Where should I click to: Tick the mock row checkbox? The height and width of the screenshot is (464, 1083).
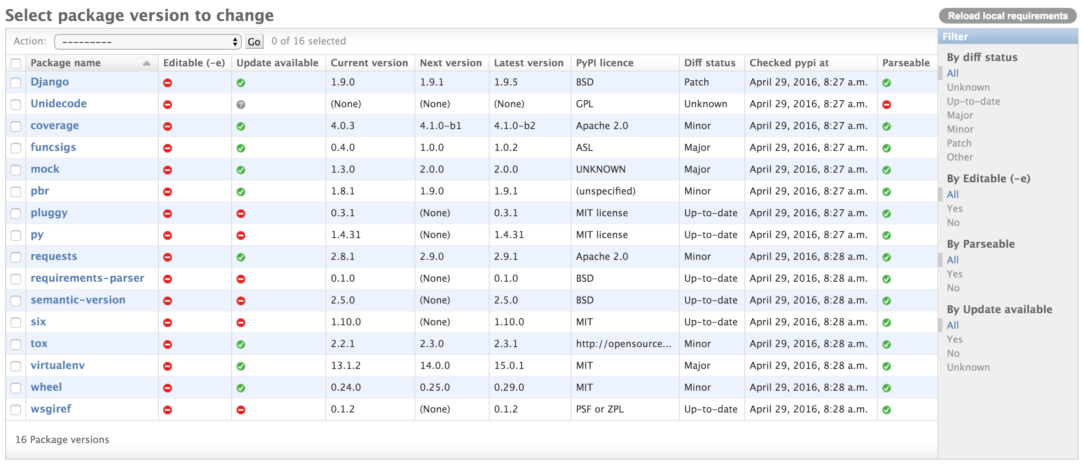(x=16, y=170)
